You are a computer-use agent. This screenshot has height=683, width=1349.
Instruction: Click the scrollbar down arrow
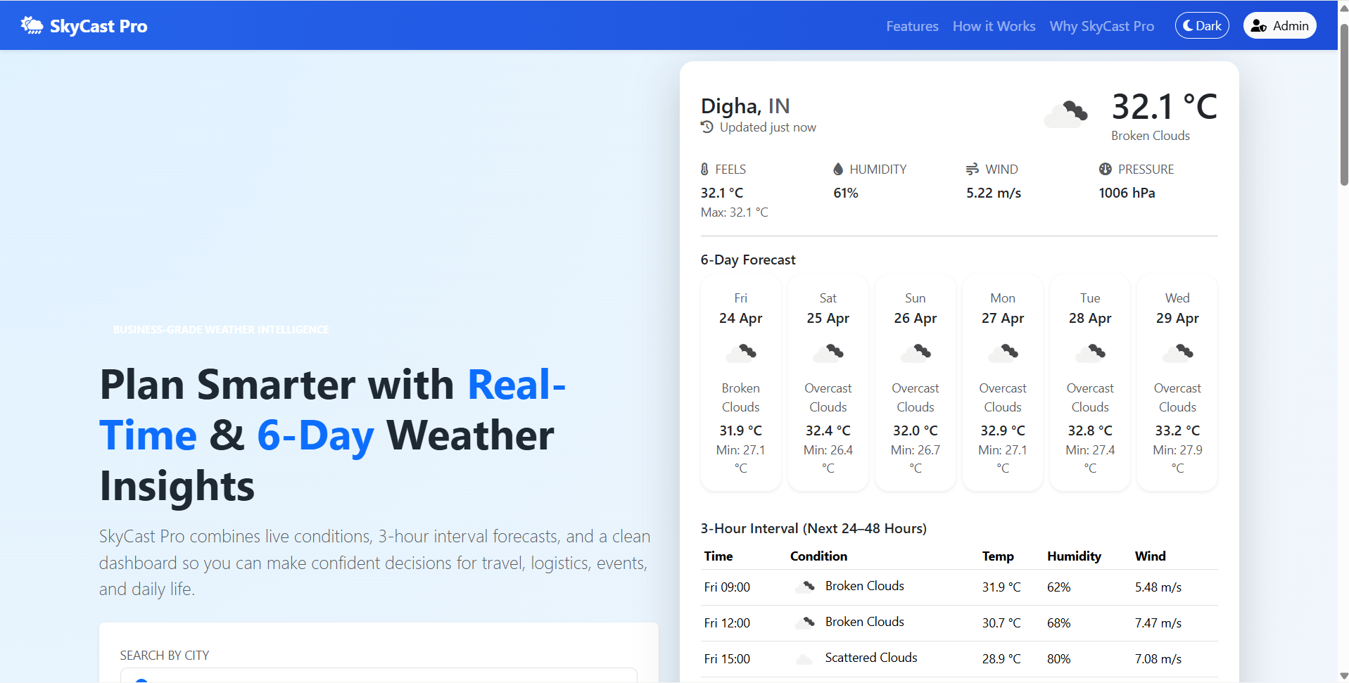tap(1343, 676)
